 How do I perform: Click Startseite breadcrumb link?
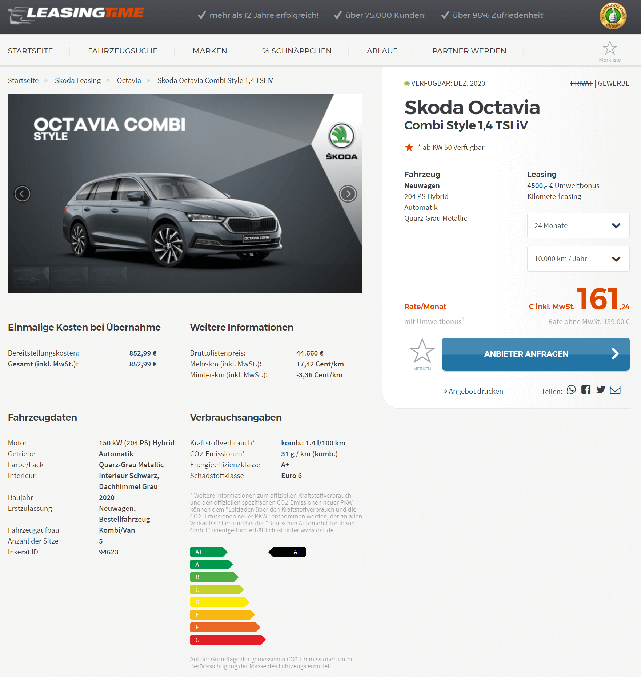23,80
